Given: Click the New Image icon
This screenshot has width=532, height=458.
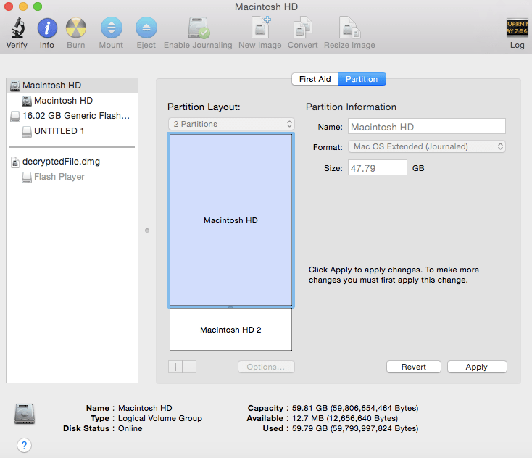Looking at the screenshot, I should [x=261, y=27].
